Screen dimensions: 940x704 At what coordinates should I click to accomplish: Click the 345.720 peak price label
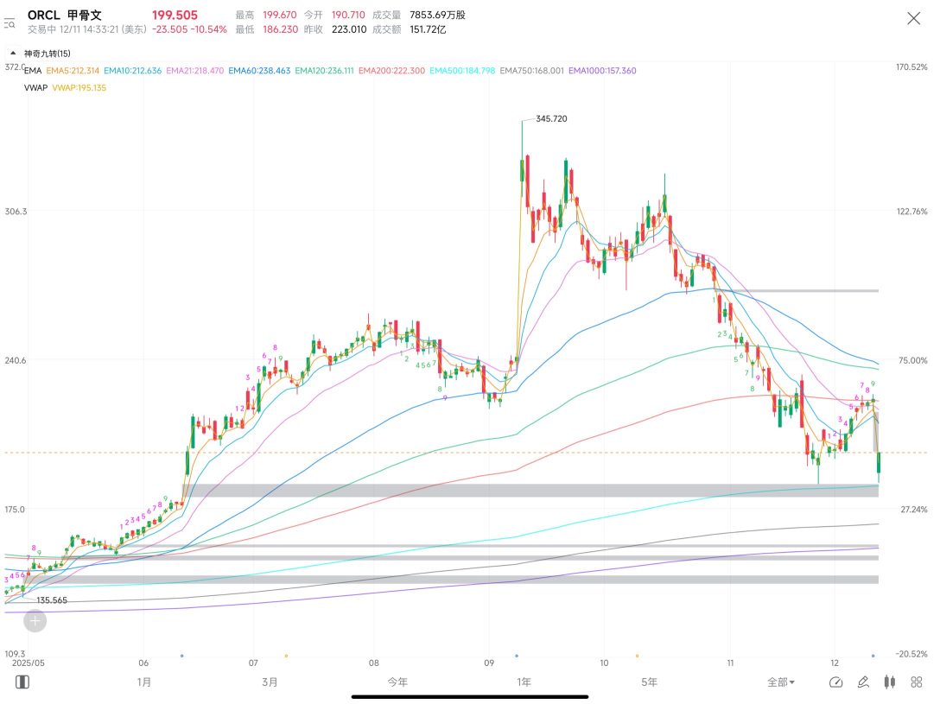[551, 118]
